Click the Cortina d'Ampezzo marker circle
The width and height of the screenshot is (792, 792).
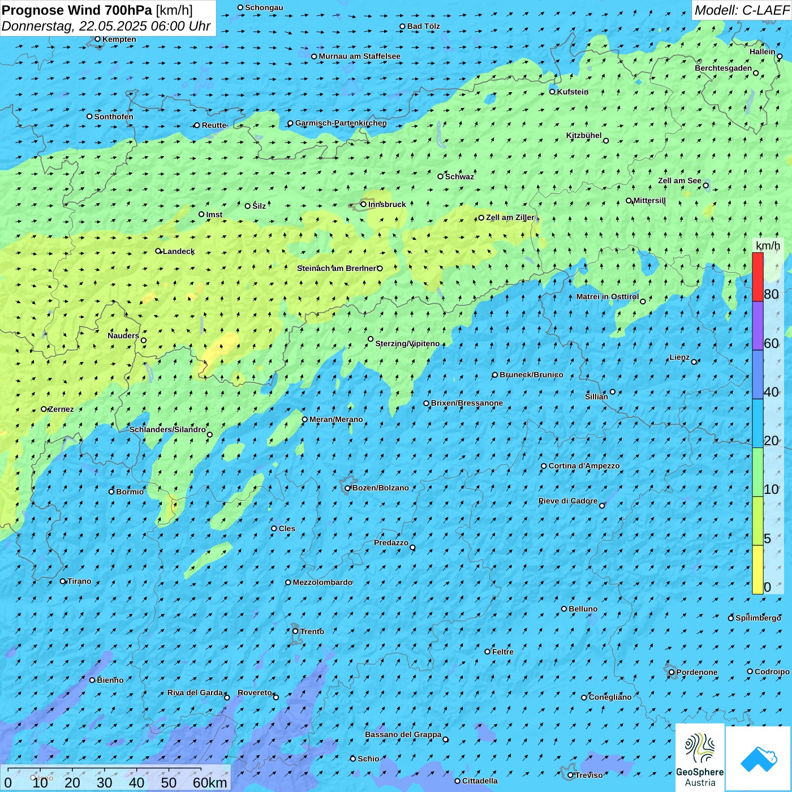544,466
